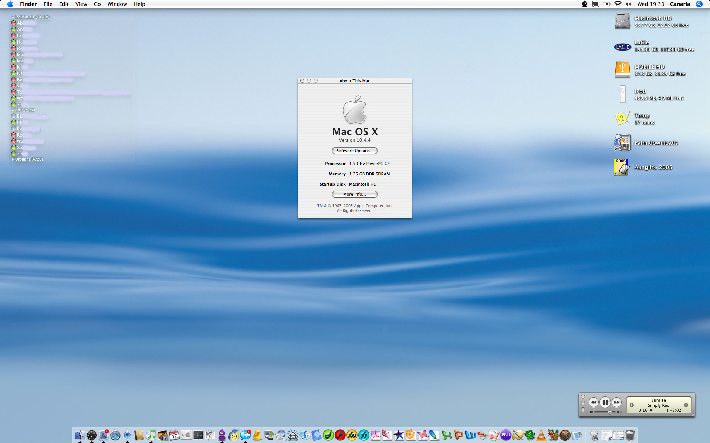Select the MOBILE HD USB drive
710x443 pixels.
(x=622, y=70)
